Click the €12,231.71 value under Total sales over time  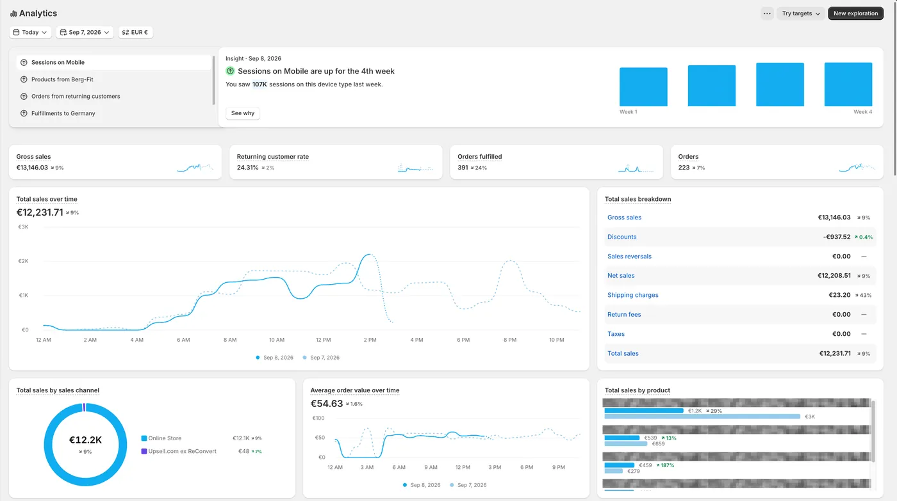(40, 212)
